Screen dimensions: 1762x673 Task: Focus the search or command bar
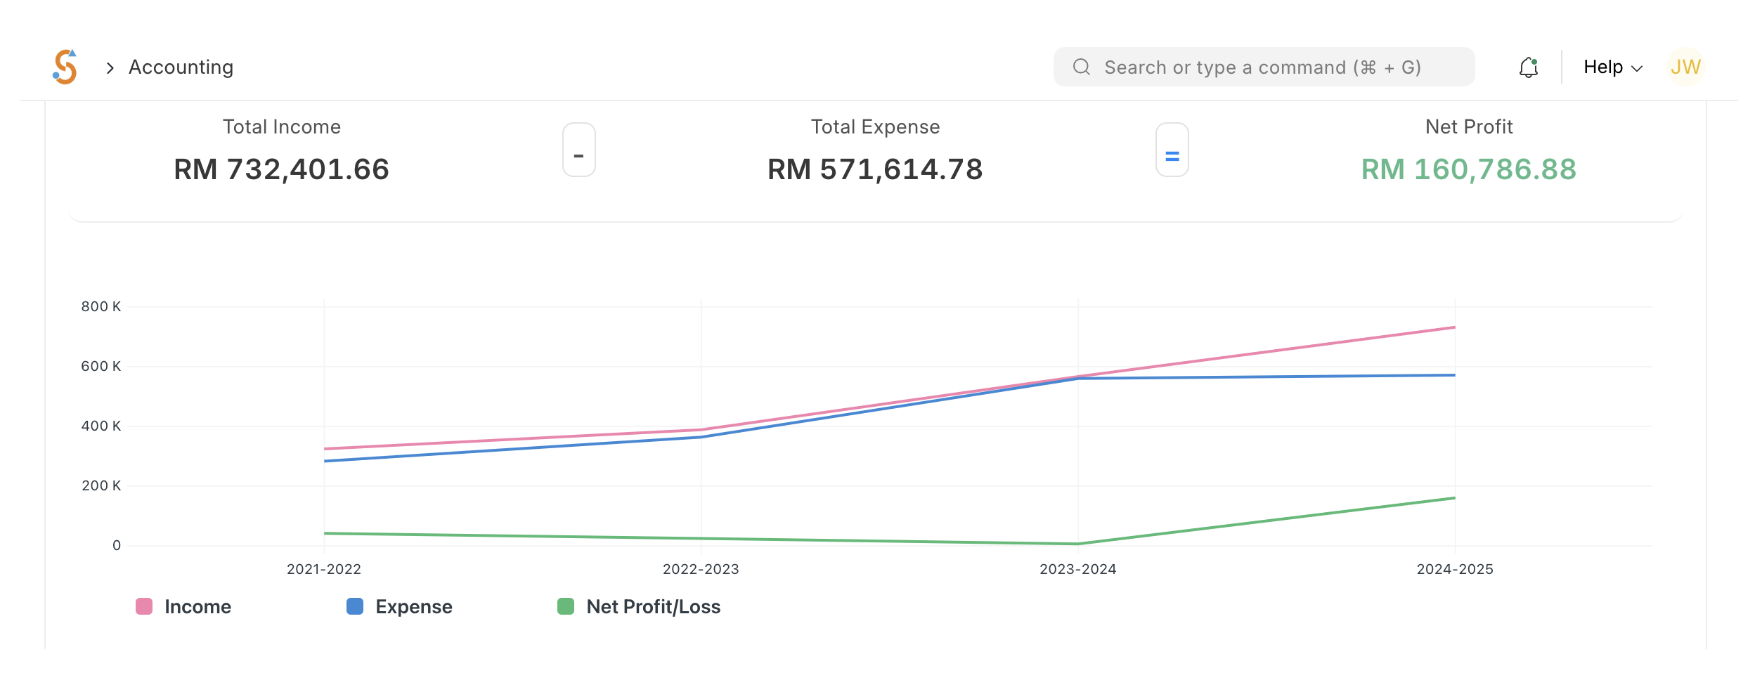click(1262, 67)
